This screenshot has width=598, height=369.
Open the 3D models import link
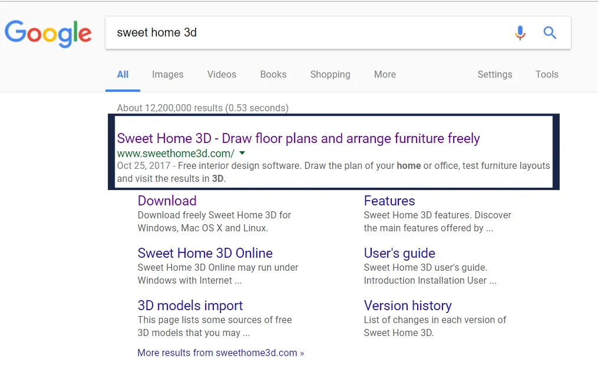pyautogui.click(x=190, y=305)
